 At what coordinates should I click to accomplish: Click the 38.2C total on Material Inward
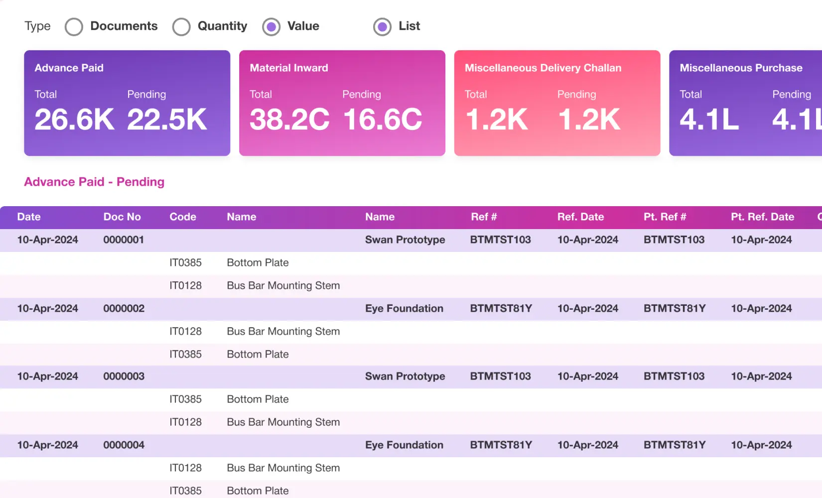click(x=289, y=120)
